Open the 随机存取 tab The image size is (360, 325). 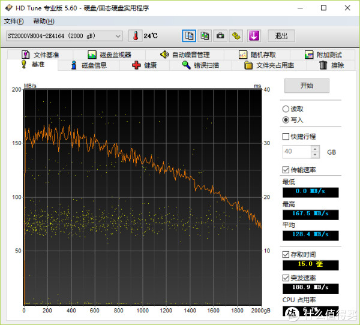(259, 55)
